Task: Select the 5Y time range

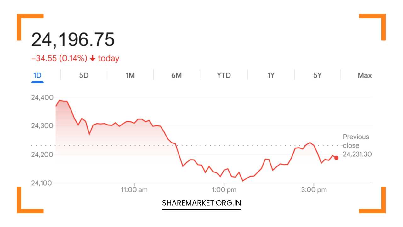Action: pos(317,75)
